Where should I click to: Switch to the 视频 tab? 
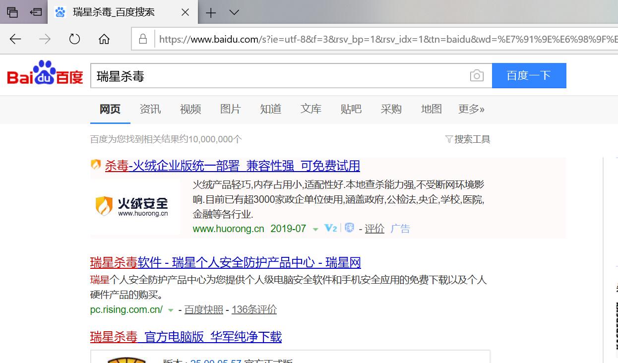(190, 109)
